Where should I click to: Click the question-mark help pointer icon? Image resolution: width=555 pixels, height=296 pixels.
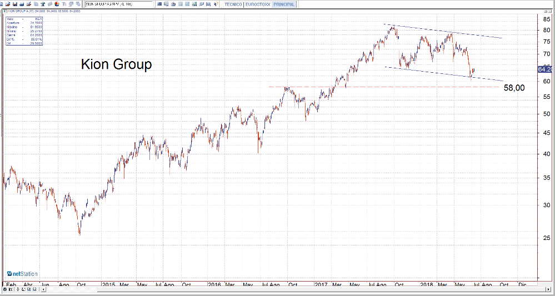click(216, 4)
